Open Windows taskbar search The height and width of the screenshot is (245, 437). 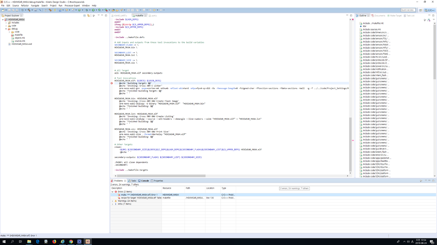coord(12,242)
